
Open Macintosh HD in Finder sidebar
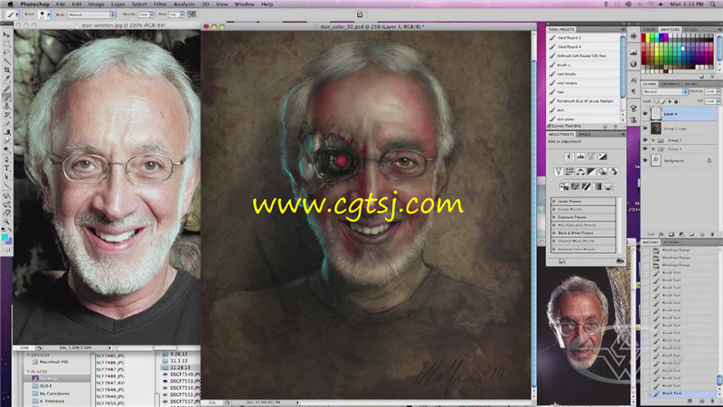tap(53, 362)
